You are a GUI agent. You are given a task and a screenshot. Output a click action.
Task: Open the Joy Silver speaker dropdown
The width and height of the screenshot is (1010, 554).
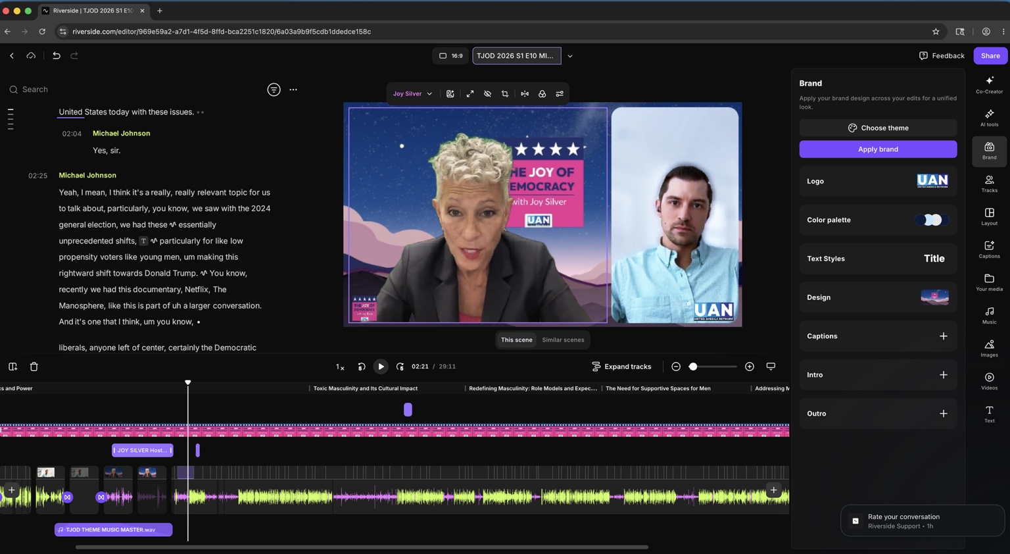pos(412,94)
